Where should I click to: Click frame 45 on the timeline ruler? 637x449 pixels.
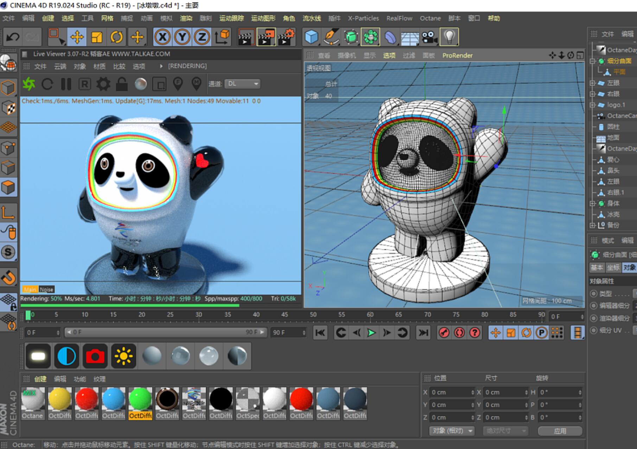coord(285,315)
